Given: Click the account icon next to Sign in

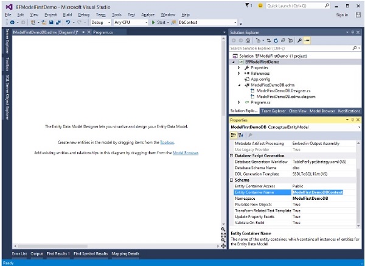Looking at the screenshot, I should pos(358,15).
